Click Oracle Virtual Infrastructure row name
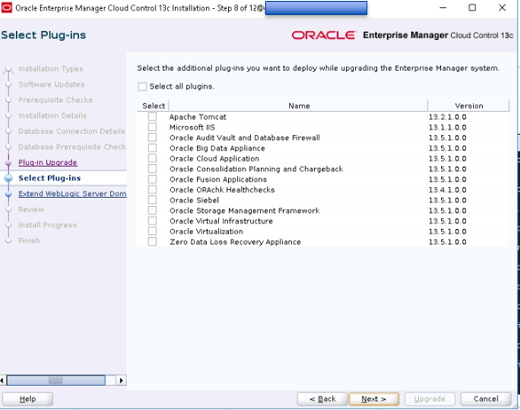 221,221
